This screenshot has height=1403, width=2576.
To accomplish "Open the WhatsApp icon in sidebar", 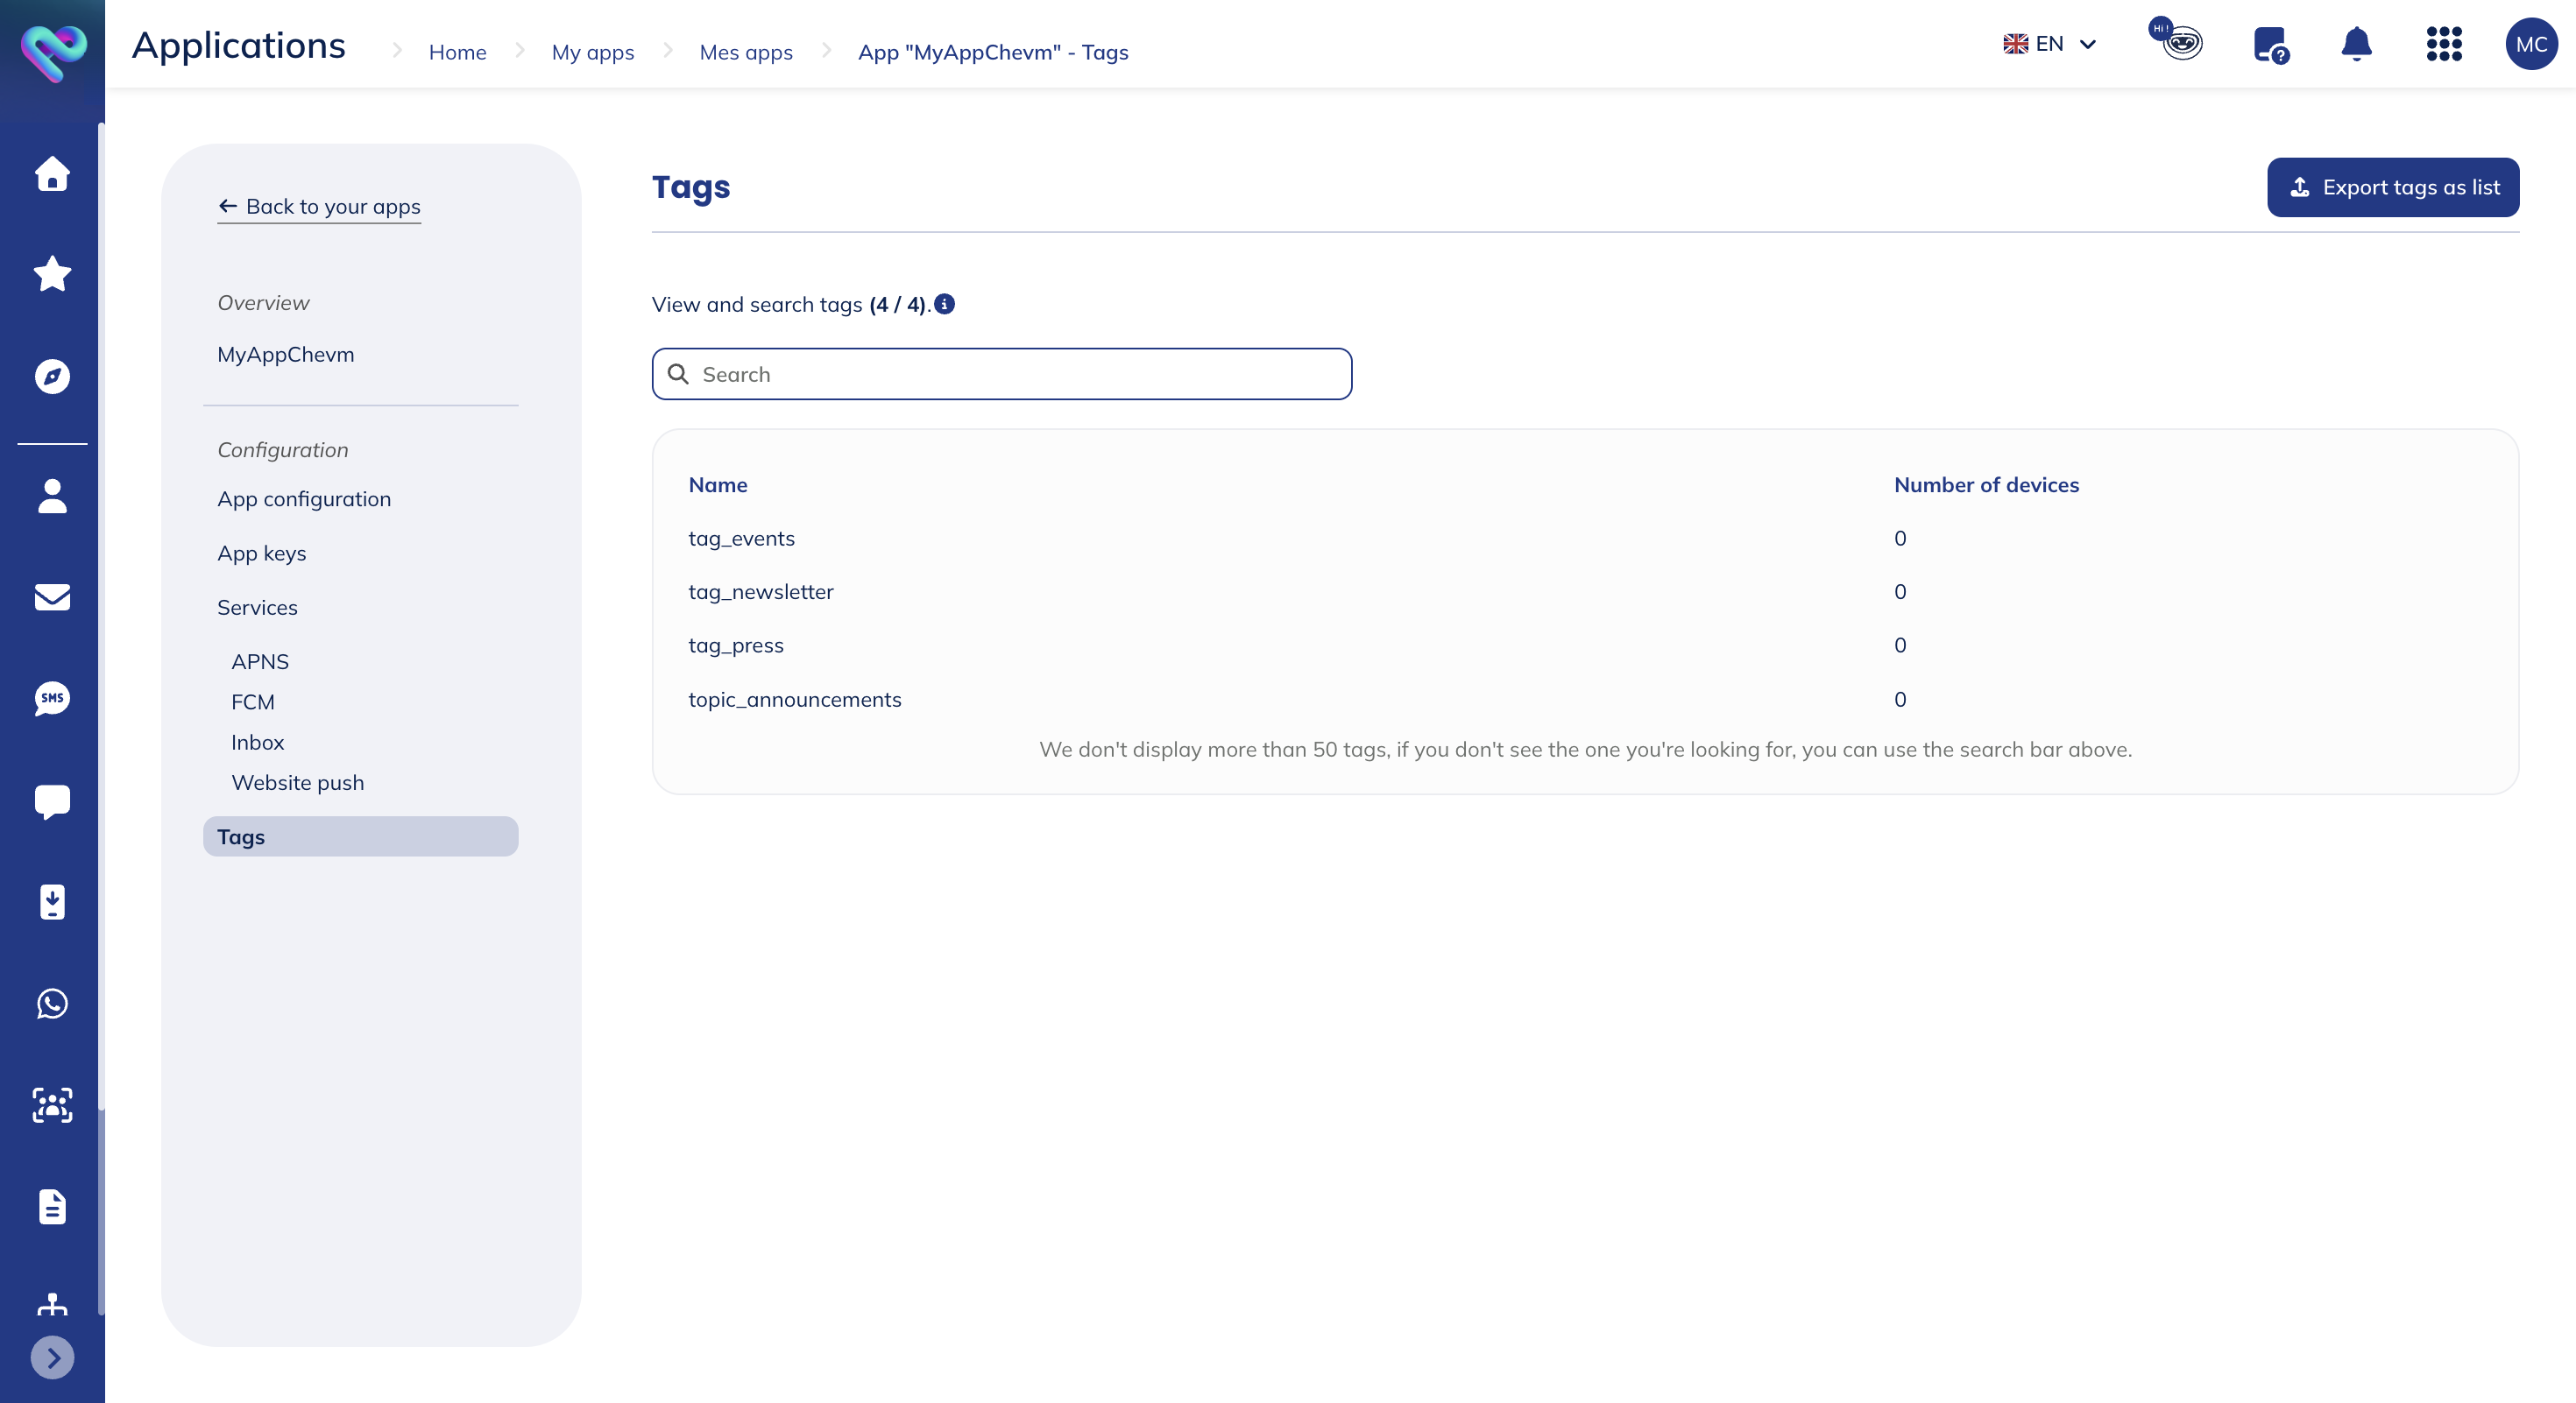I will tap(52, 1004).
